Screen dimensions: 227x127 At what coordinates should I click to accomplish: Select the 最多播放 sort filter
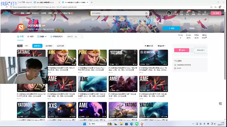pyautogui.click(x=49, y=46)
